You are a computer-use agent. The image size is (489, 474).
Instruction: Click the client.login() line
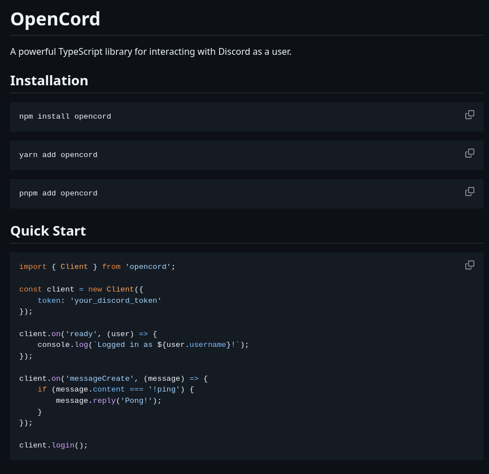point(54,445)
